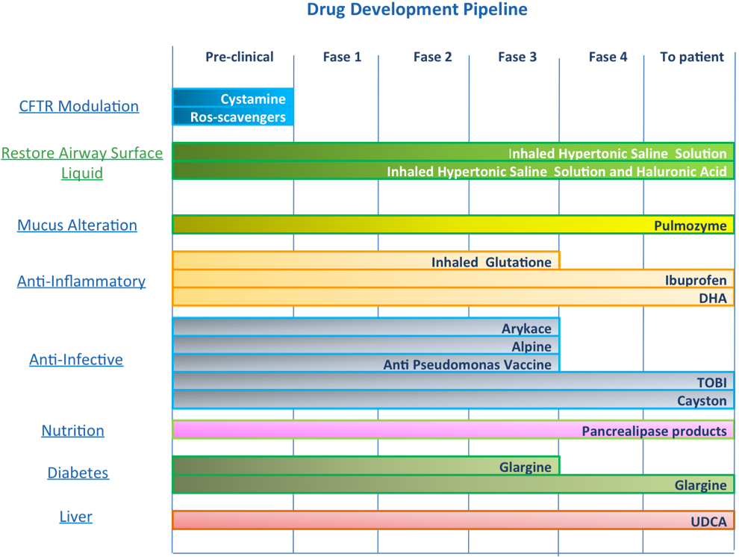
Task: Click the Ros-scavengers pipeline bar
Action: (x=234, y=116)
